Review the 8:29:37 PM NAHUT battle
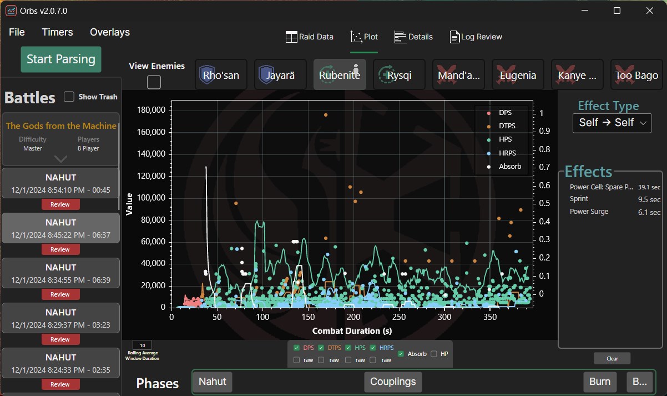Viewport: 667px width, 396px height. 60,339
